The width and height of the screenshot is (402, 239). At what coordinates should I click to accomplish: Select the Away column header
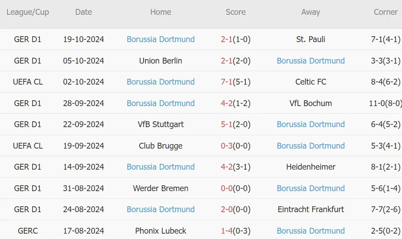[311, 12]
